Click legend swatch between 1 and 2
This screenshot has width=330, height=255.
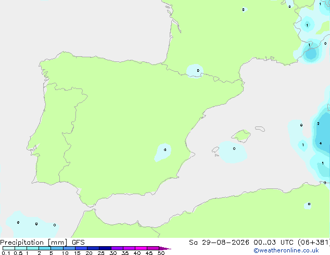pos(33,248)
